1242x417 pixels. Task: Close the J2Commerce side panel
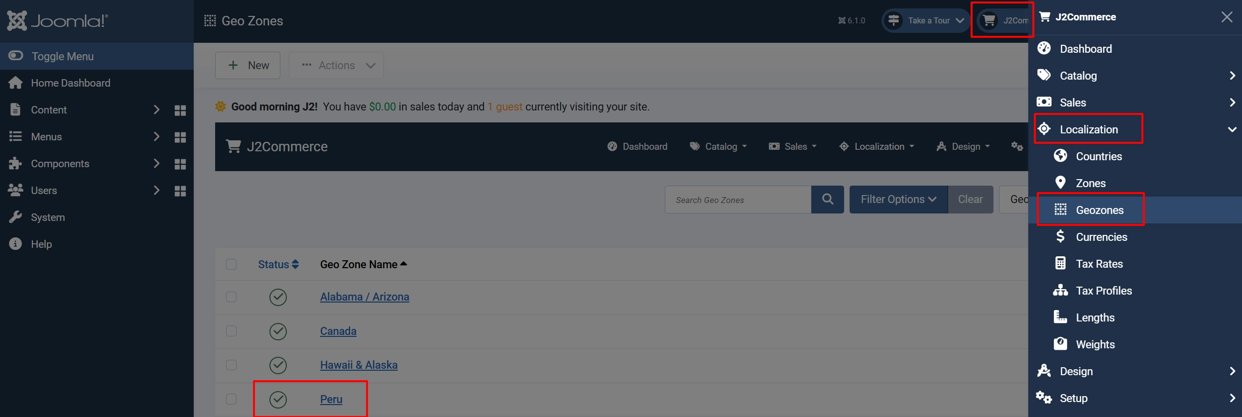click(x=1227, y=17)
